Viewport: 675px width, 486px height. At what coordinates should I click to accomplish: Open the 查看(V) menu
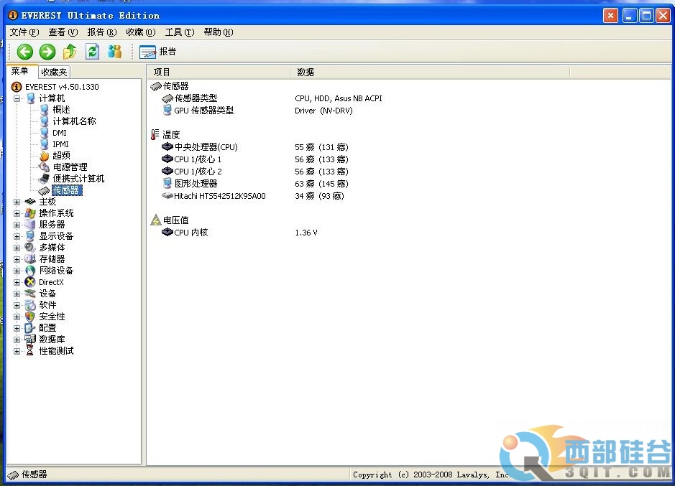pyautogui.click(x=63, y=32)
